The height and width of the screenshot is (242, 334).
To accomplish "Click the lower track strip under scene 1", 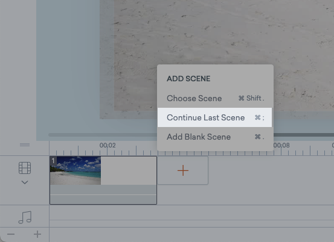I will 103,199.
